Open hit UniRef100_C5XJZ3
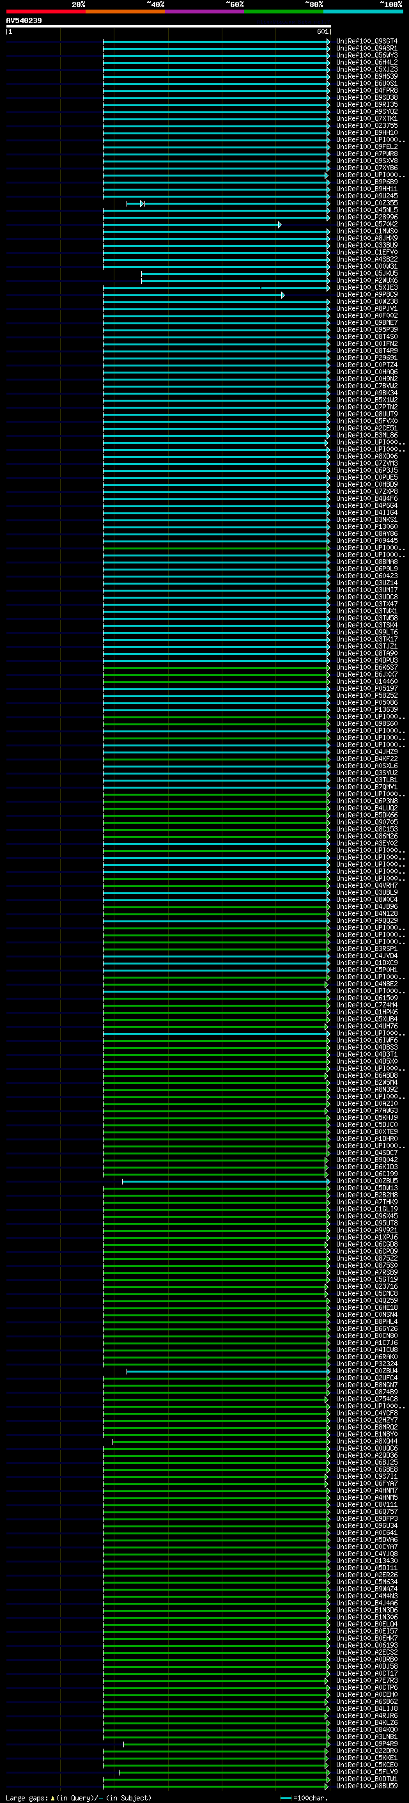 click(x=366, y=69)
